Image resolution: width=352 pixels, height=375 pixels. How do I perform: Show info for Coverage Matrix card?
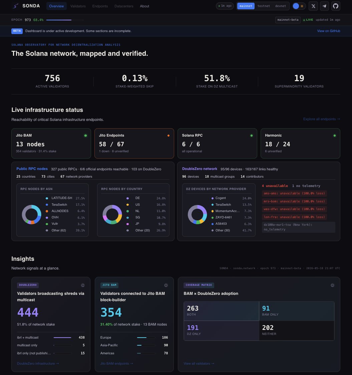pos(332,285)
